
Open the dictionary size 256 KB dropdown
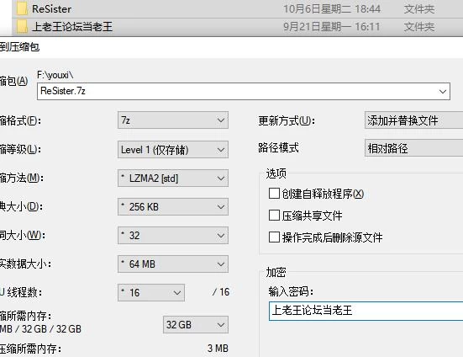(173, 207)
